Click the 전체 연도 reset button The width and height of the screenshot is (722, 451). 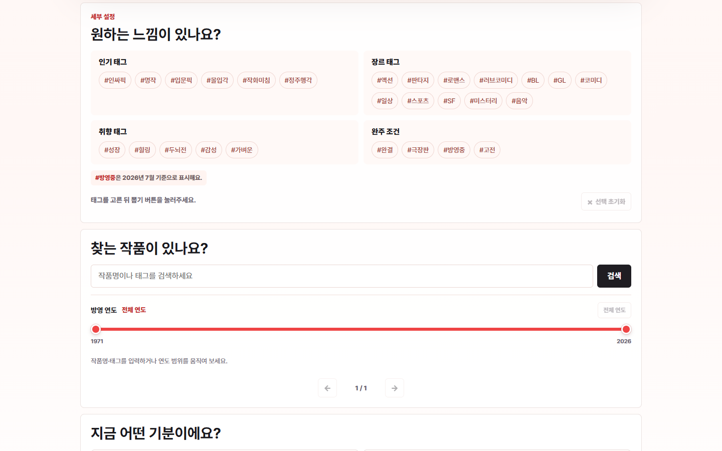tap(614, 310)
